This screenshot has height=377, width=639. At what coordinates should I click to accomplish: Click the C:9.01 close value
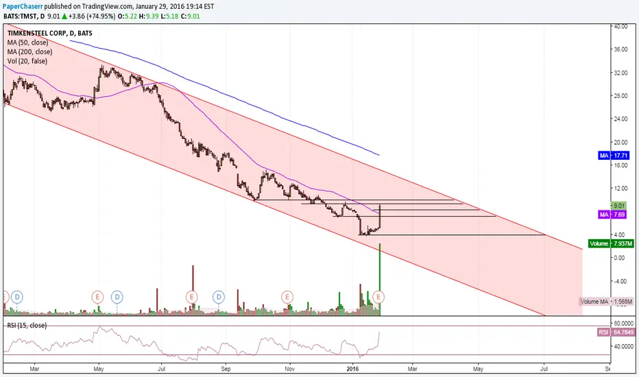[191, 16]
